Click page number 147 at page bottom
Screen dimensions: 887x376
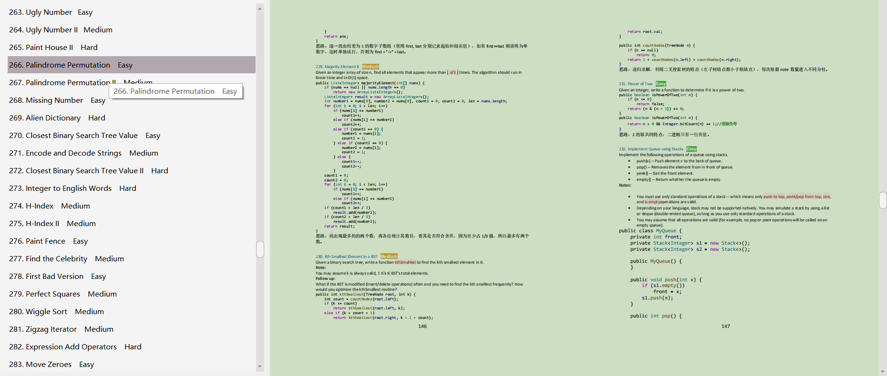726,327
